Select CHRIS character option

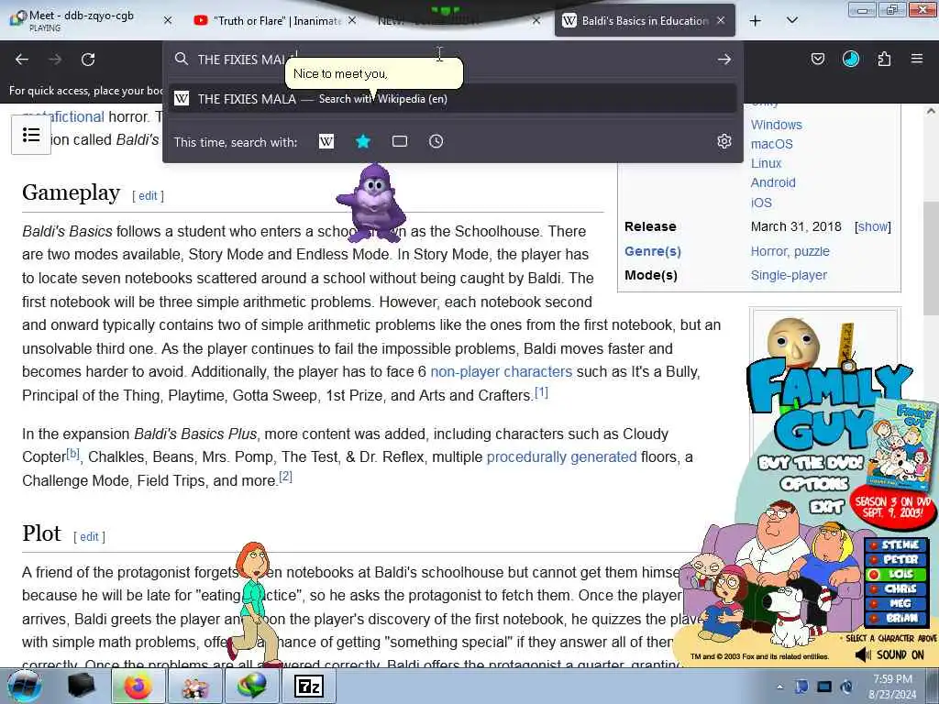coord(897,589)
